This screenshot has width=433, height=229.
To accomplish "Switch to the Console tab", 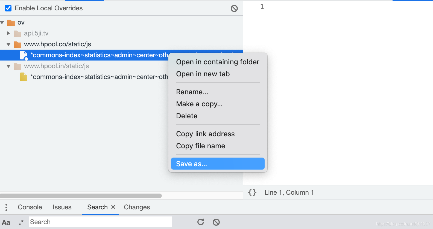I will tap(30, 207).
